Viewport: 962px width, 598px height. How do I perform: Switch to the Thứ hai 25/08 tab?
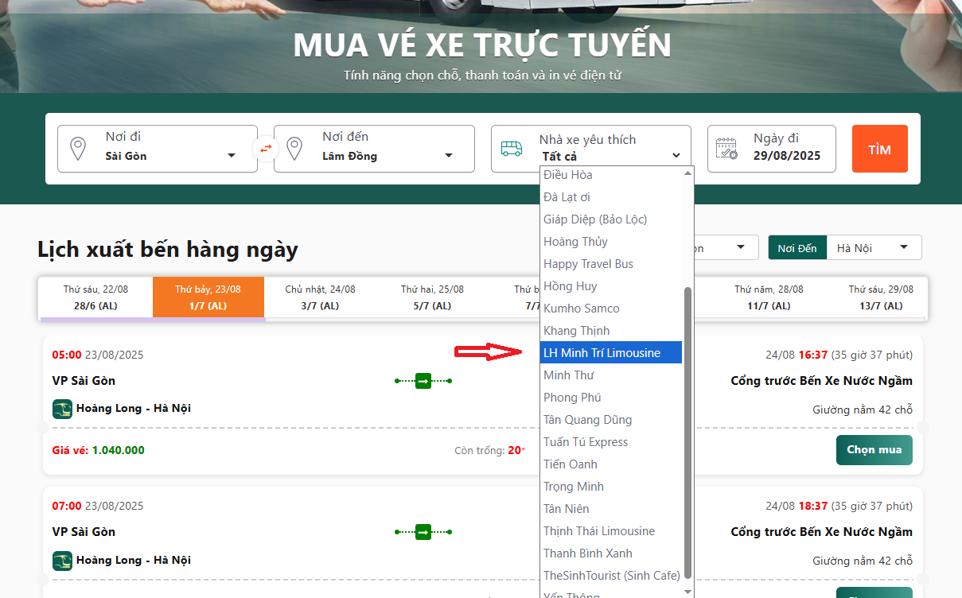coord(432,297)
